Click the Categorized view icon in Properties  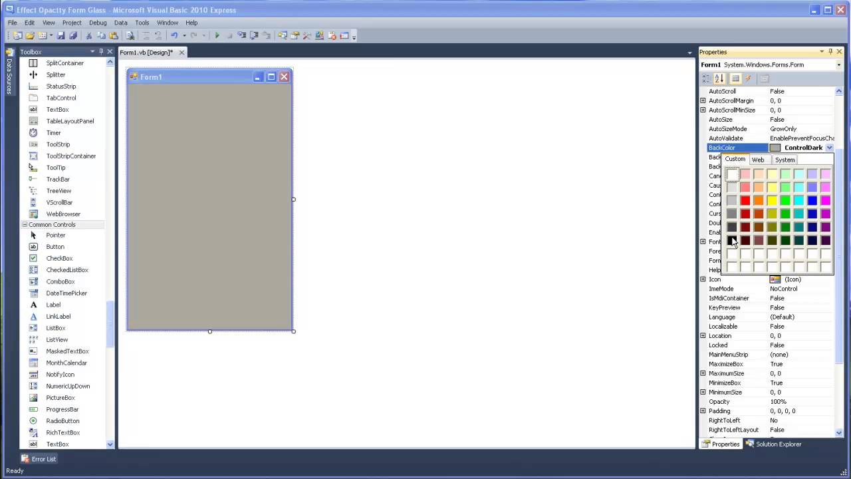[707, 79]
